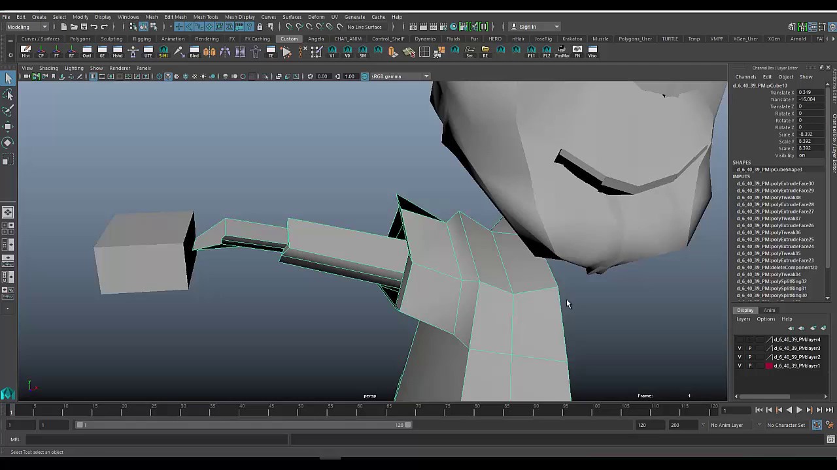Viewport: 837px width, 470px height.
Task: Toggle playback P box of layer2
Action: [x=749, y=357]
